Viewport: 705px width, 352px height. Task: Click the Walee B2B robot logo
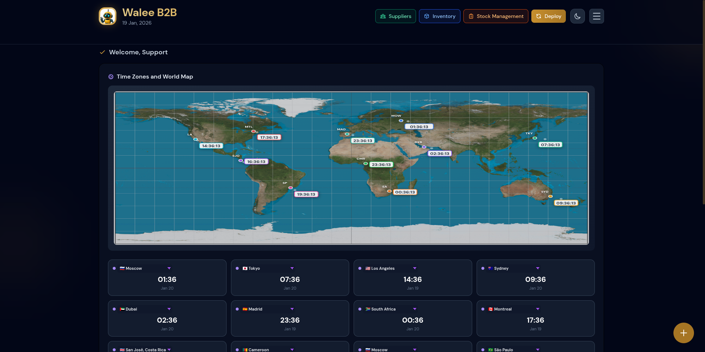tap(108, 17)
